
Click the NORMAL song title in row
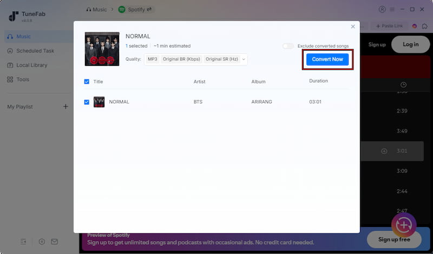coord(119,102)
